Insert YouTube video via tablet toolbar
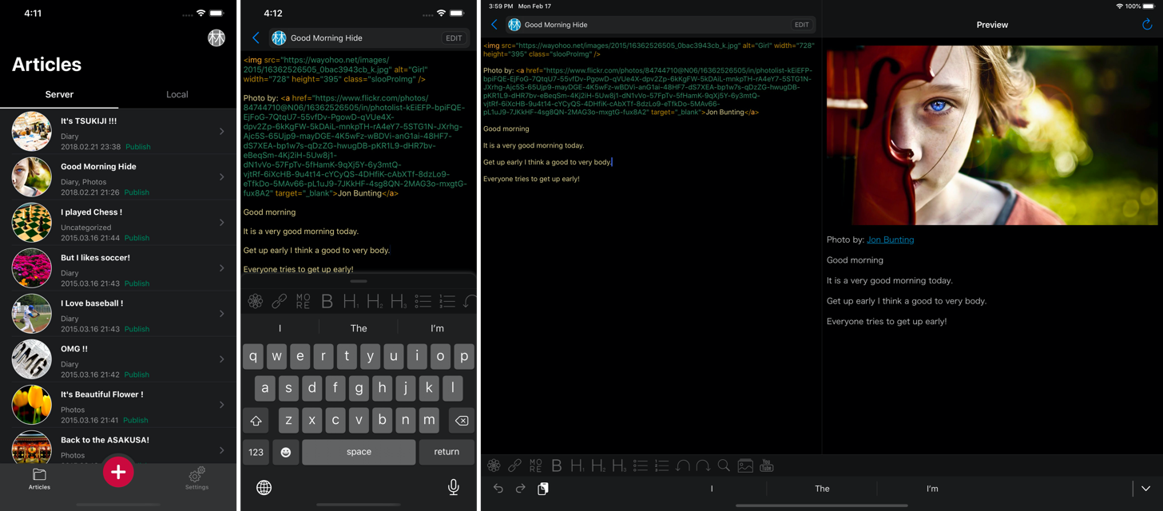The width and height of the screenshot is (1163, 511). [x=766, y=465]
